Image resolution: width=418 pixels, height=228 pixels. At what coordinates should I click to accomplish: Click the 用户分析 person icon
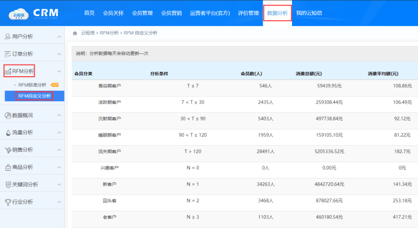coord(7,37)
